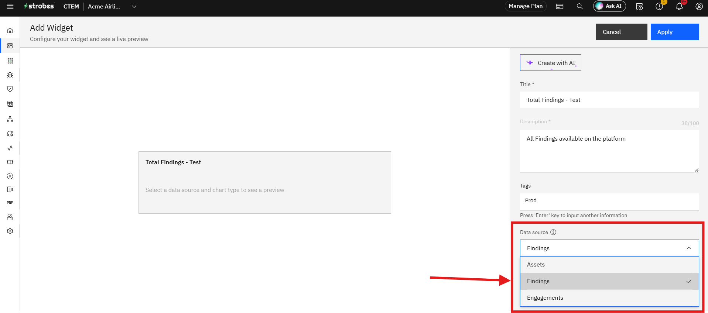Image resolution: width=708 pixels, height=313 pixels.
Task: Click the CTEM label in header
Action: [71, 6]
